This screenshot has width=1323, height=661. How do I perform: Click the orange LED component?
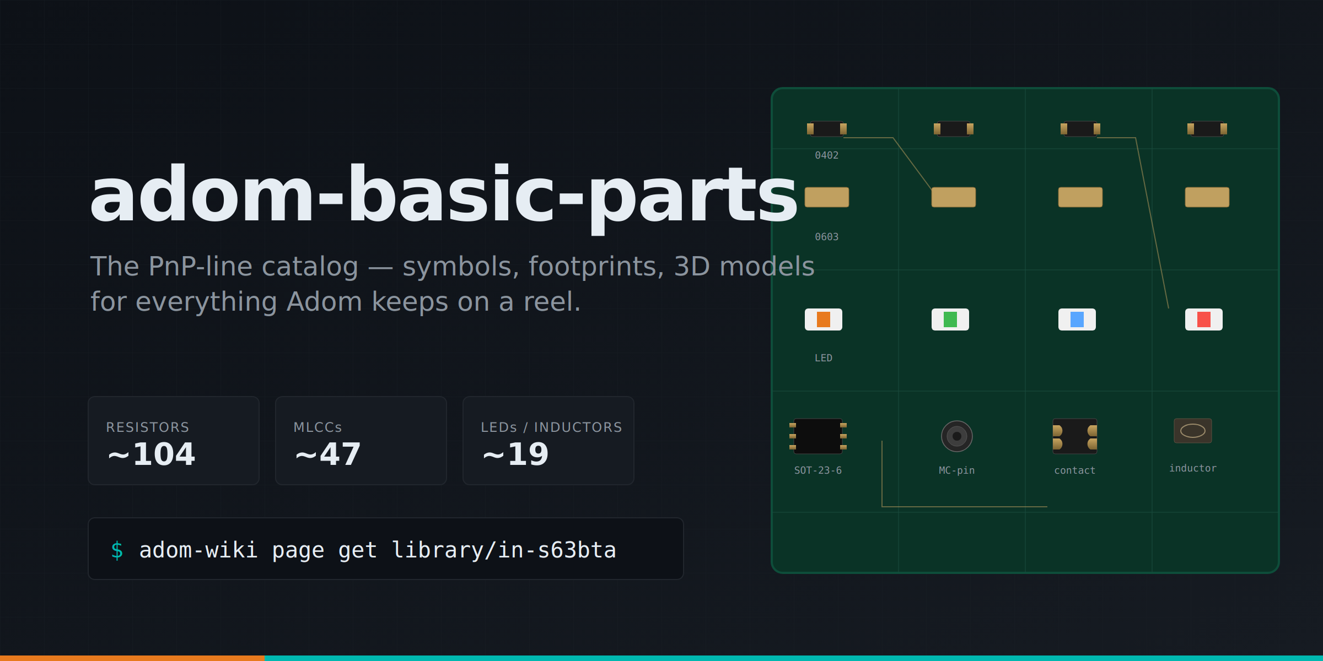824,319
